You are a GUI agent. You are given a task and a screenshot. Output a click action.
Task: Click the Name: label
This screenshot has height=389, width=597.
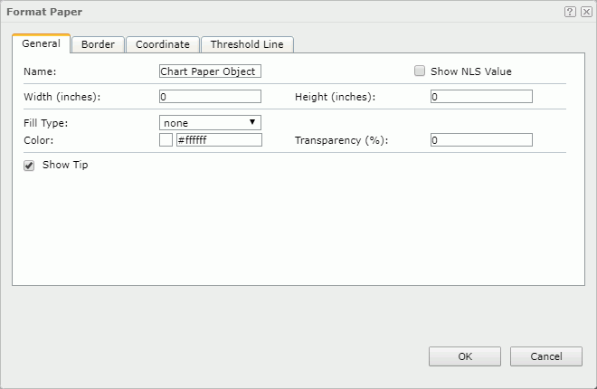pos(40,71)
